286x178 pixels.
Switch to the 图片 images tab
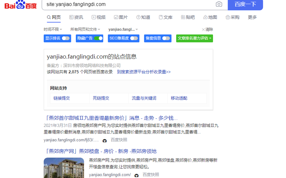point(121,17)
